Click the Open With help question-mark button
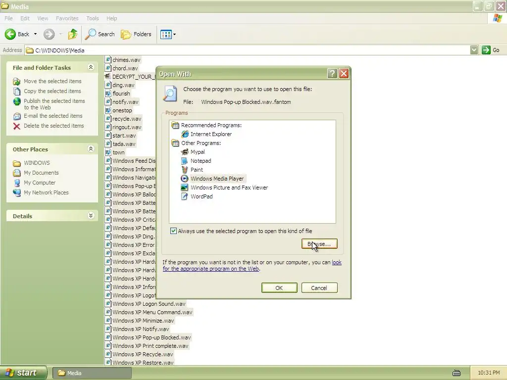Screen dimensions: 507x380 tap(332, 74)
